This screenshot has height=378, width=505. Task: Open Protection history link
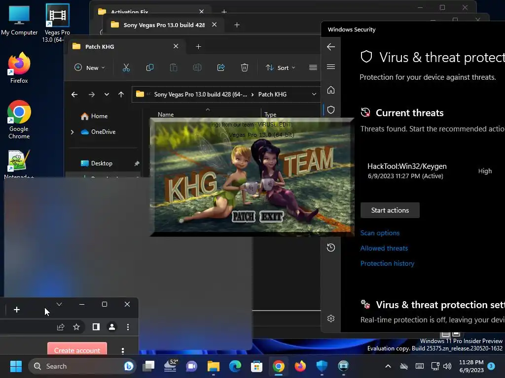click(x=387, y=264)
